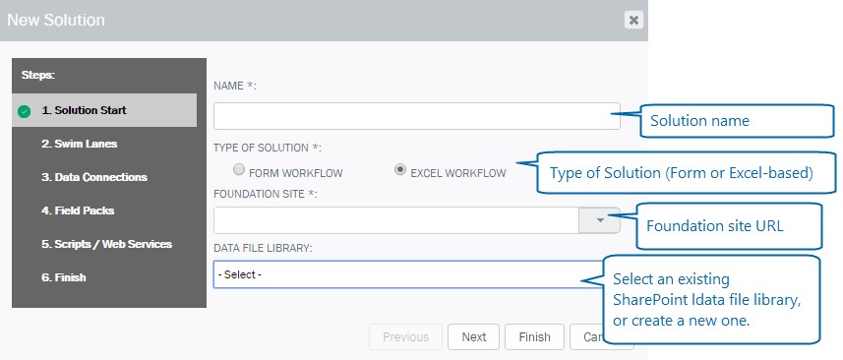Select the Excel Workflow radio button

click(x=400, y=170)
